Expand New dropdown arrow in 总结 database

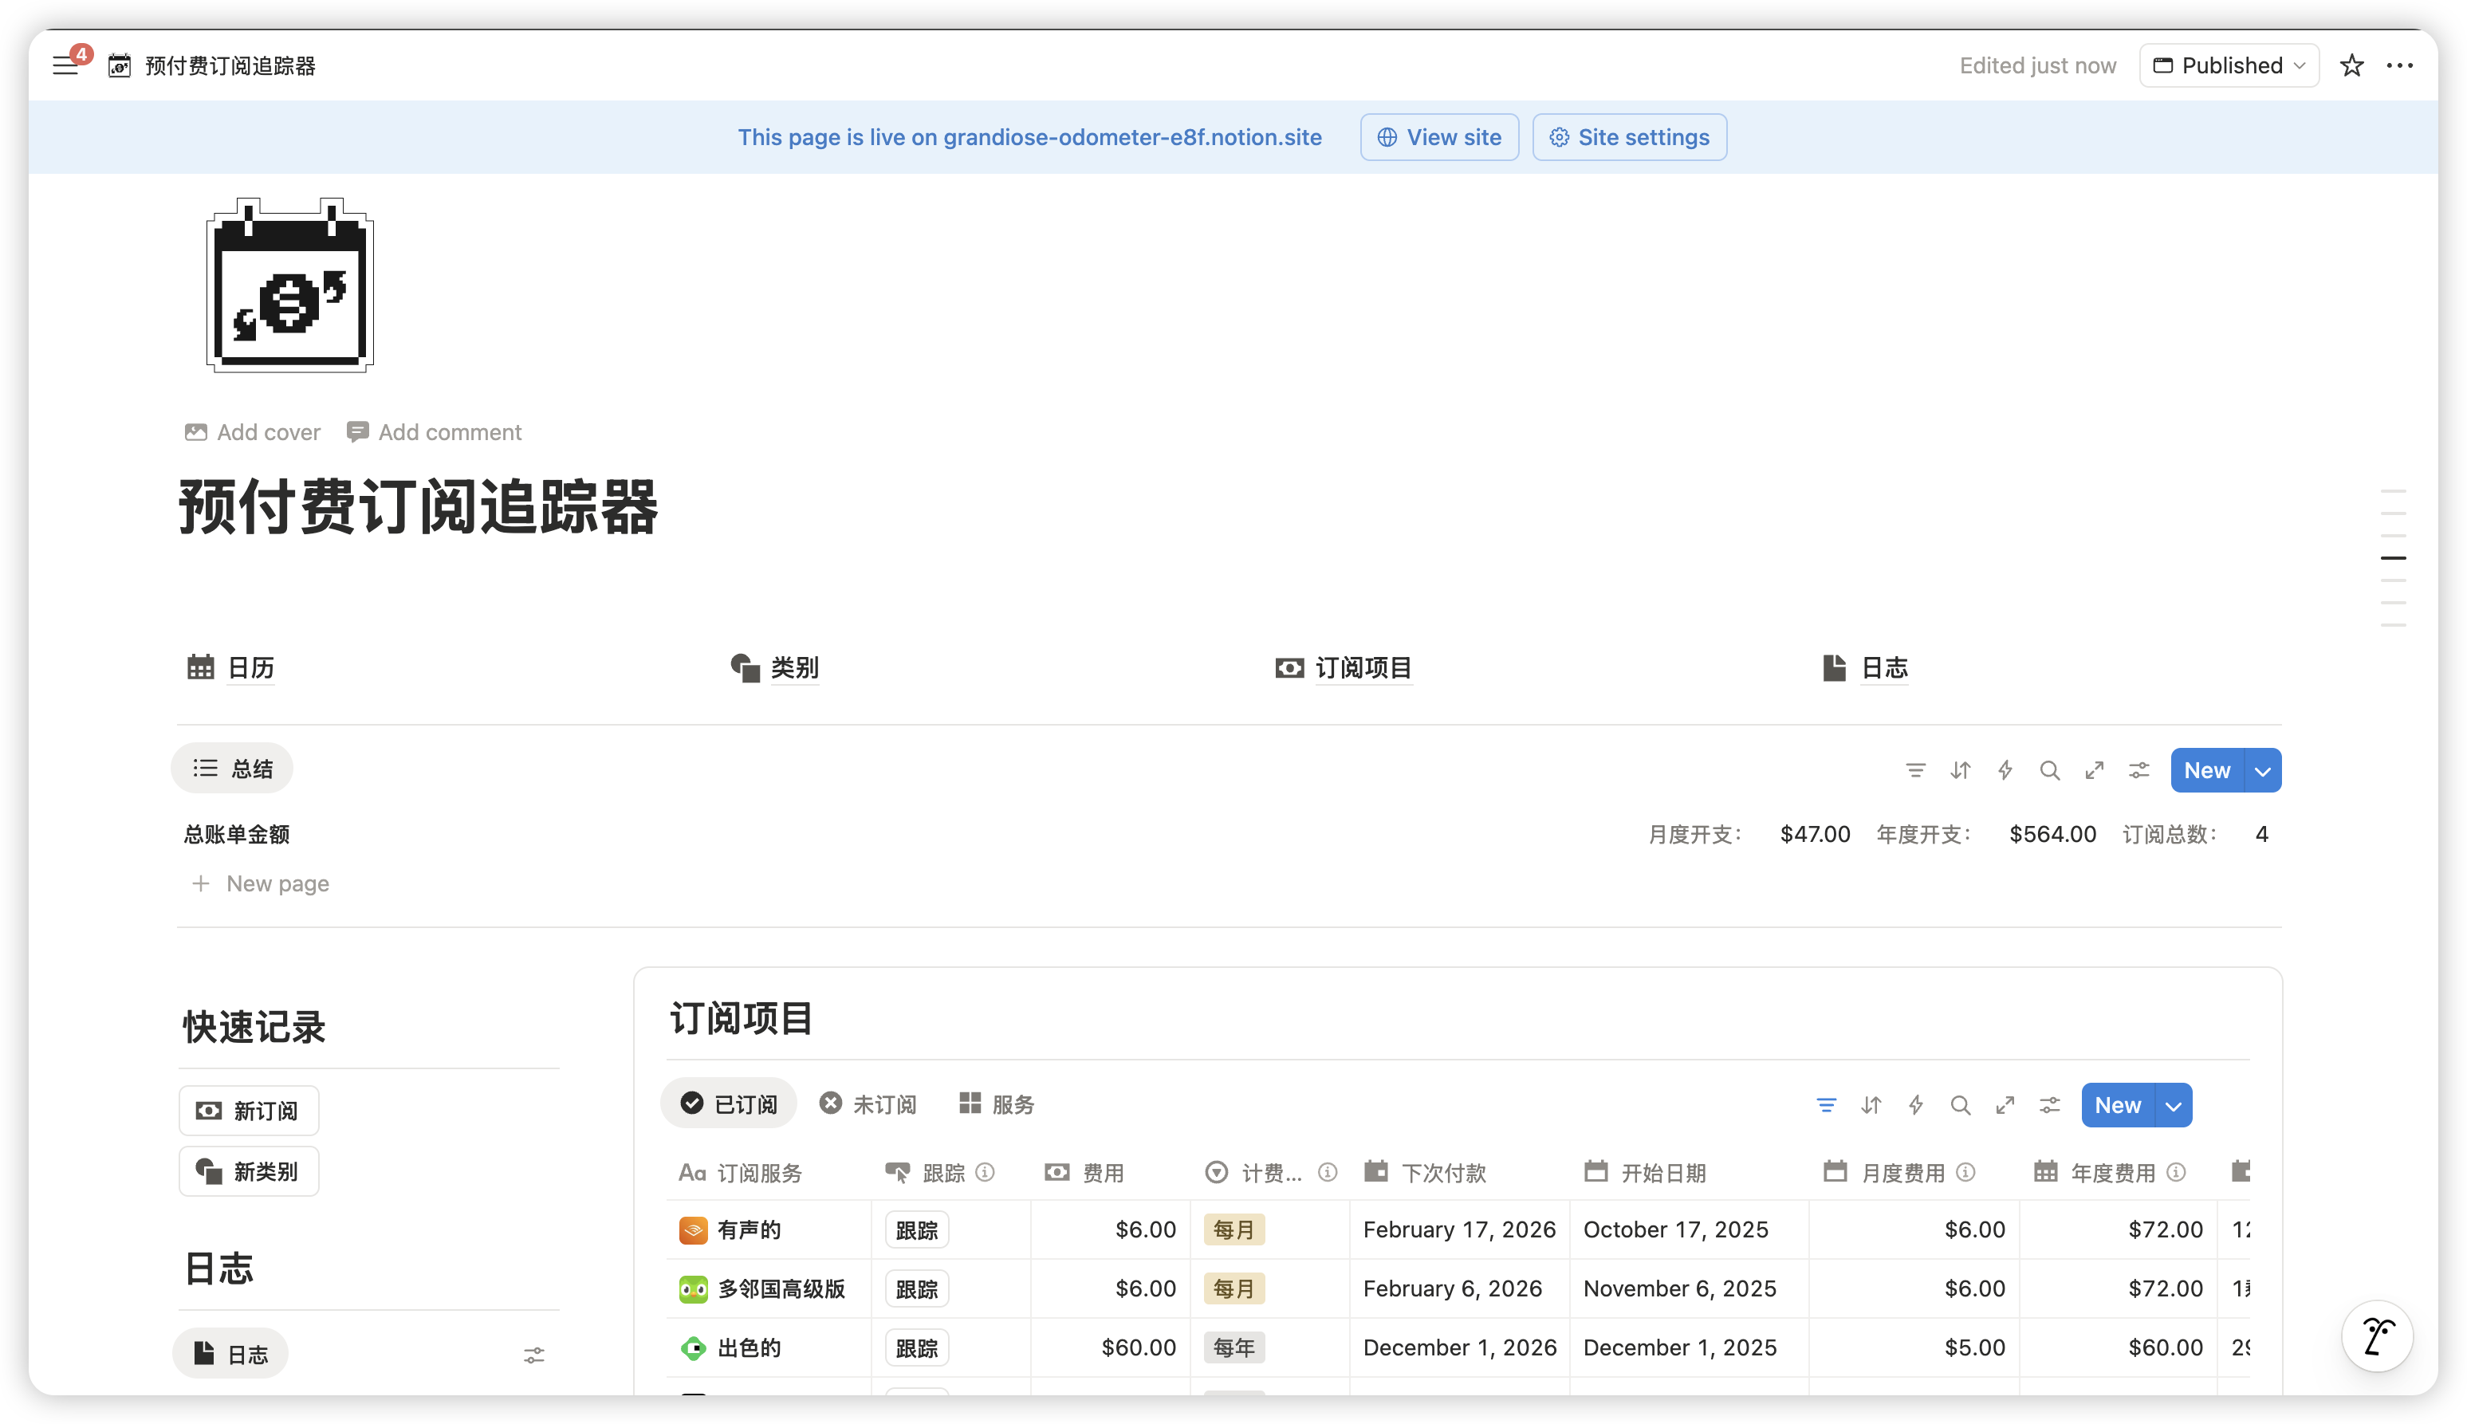2263,771
